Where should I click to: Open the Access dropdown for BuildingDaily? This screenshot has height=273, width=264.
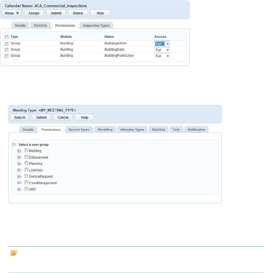(x=162, y=50)
